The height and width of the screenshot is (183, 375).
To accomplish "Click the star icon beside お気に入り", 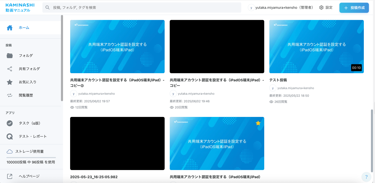I will click(x=10, y=82).
